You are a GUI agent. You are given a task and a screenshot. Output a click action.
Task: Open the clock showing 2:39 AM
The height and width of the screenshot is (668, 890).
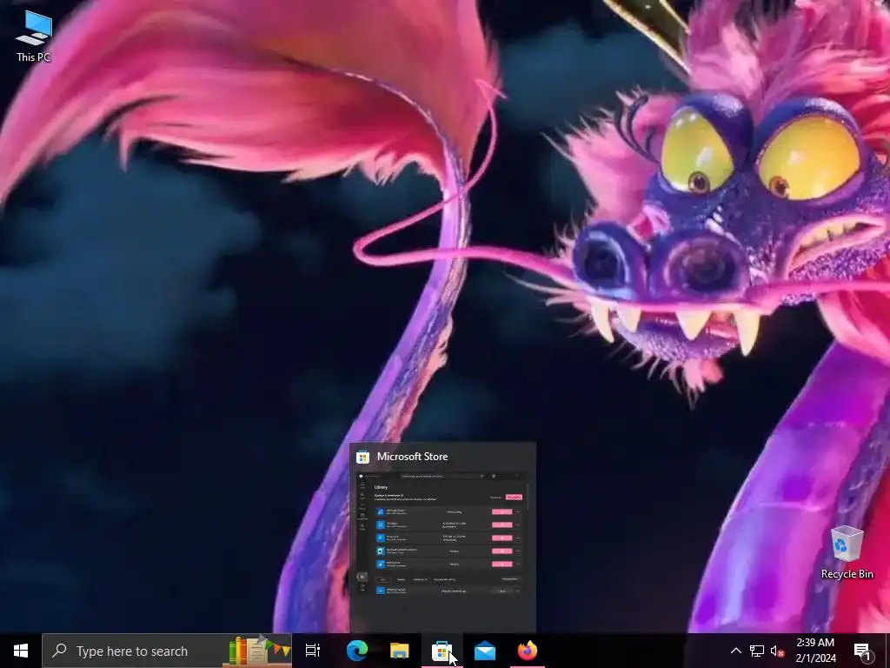pyautogui.click(x=815, y=651)
